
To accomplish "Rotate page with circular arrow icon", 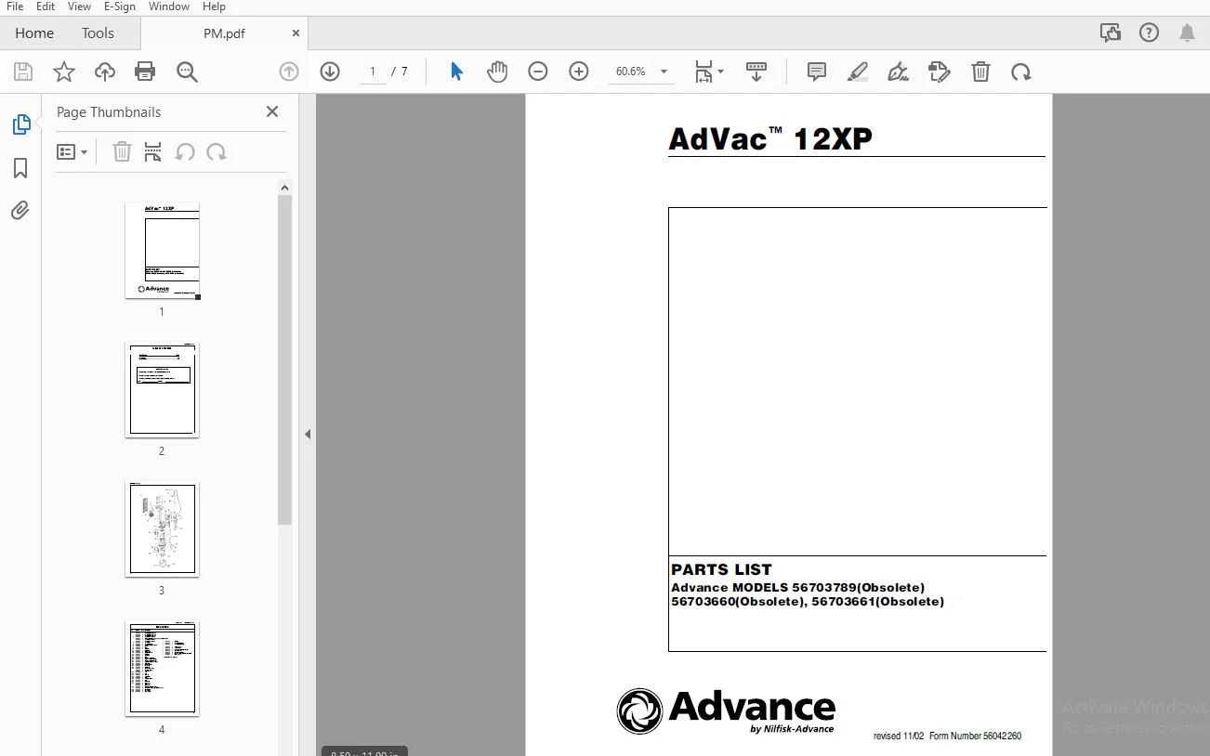I will point(1021,72).
